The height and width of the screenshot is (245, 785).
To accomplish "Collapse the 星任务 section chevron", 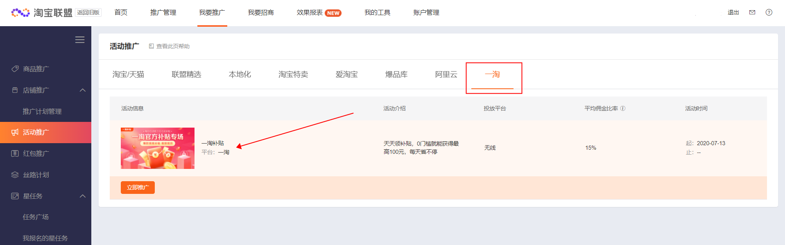I will tap(83, 196).
